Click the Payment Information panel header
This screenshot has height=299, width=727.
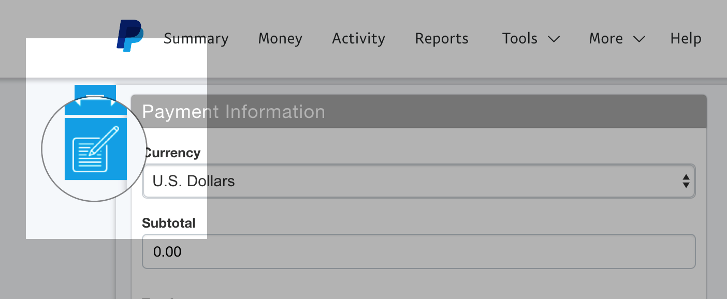(418, 112)
